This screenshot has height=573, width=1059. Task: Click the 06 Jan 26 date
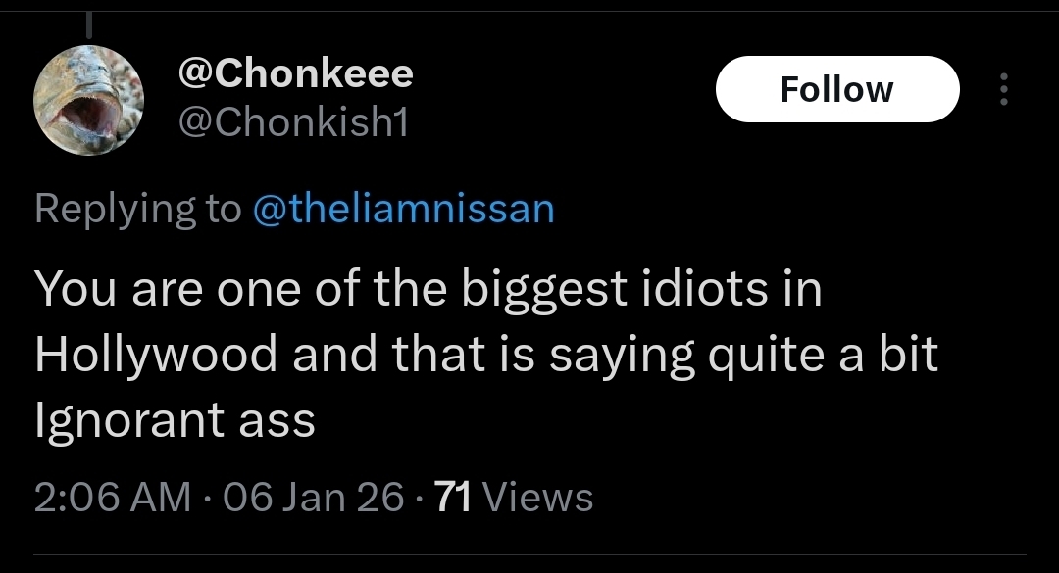coord(314,498)
